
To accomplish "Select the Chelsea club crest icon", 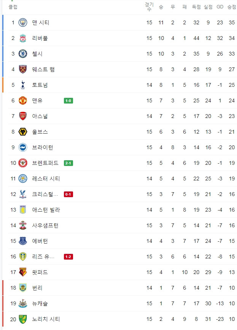I will tap(23, 54).
